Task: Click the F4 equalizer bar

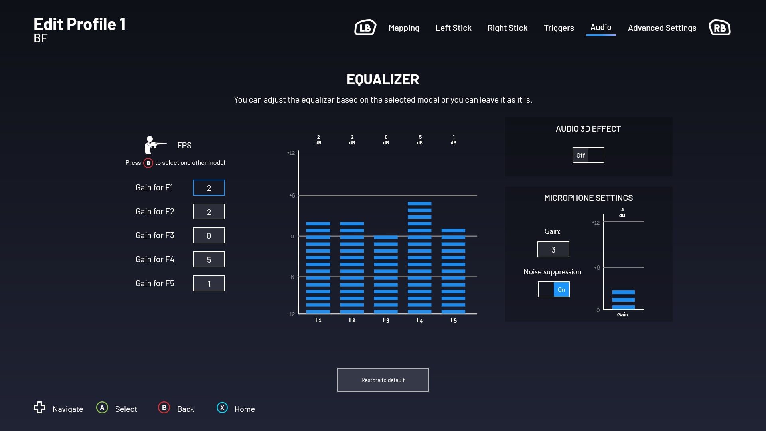Action: (419, 257)
